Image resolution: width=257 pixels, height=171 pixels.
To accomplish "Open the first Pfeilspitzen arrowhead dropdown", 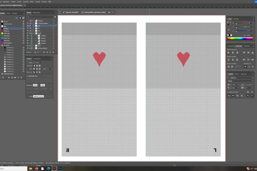I will click(x=38, y=85).
